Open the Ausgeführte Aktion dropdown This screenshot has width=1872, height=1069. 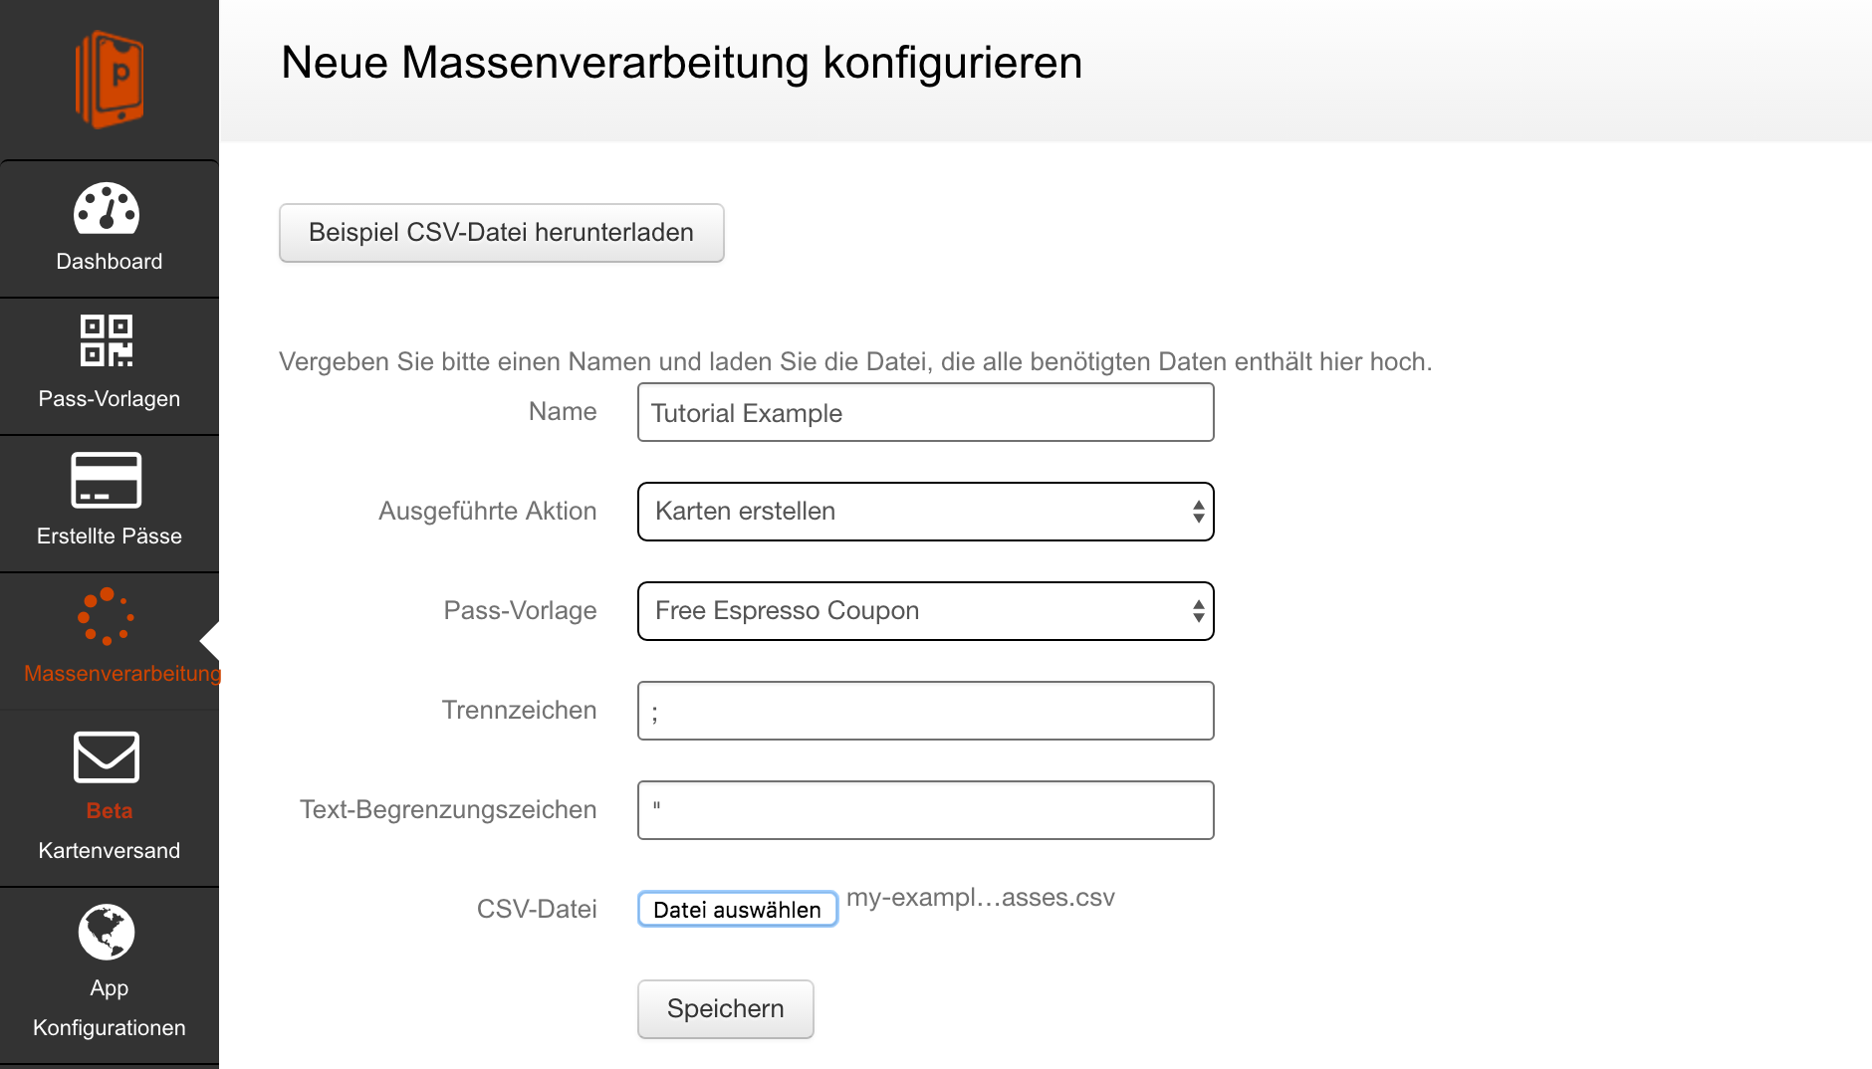926,512
